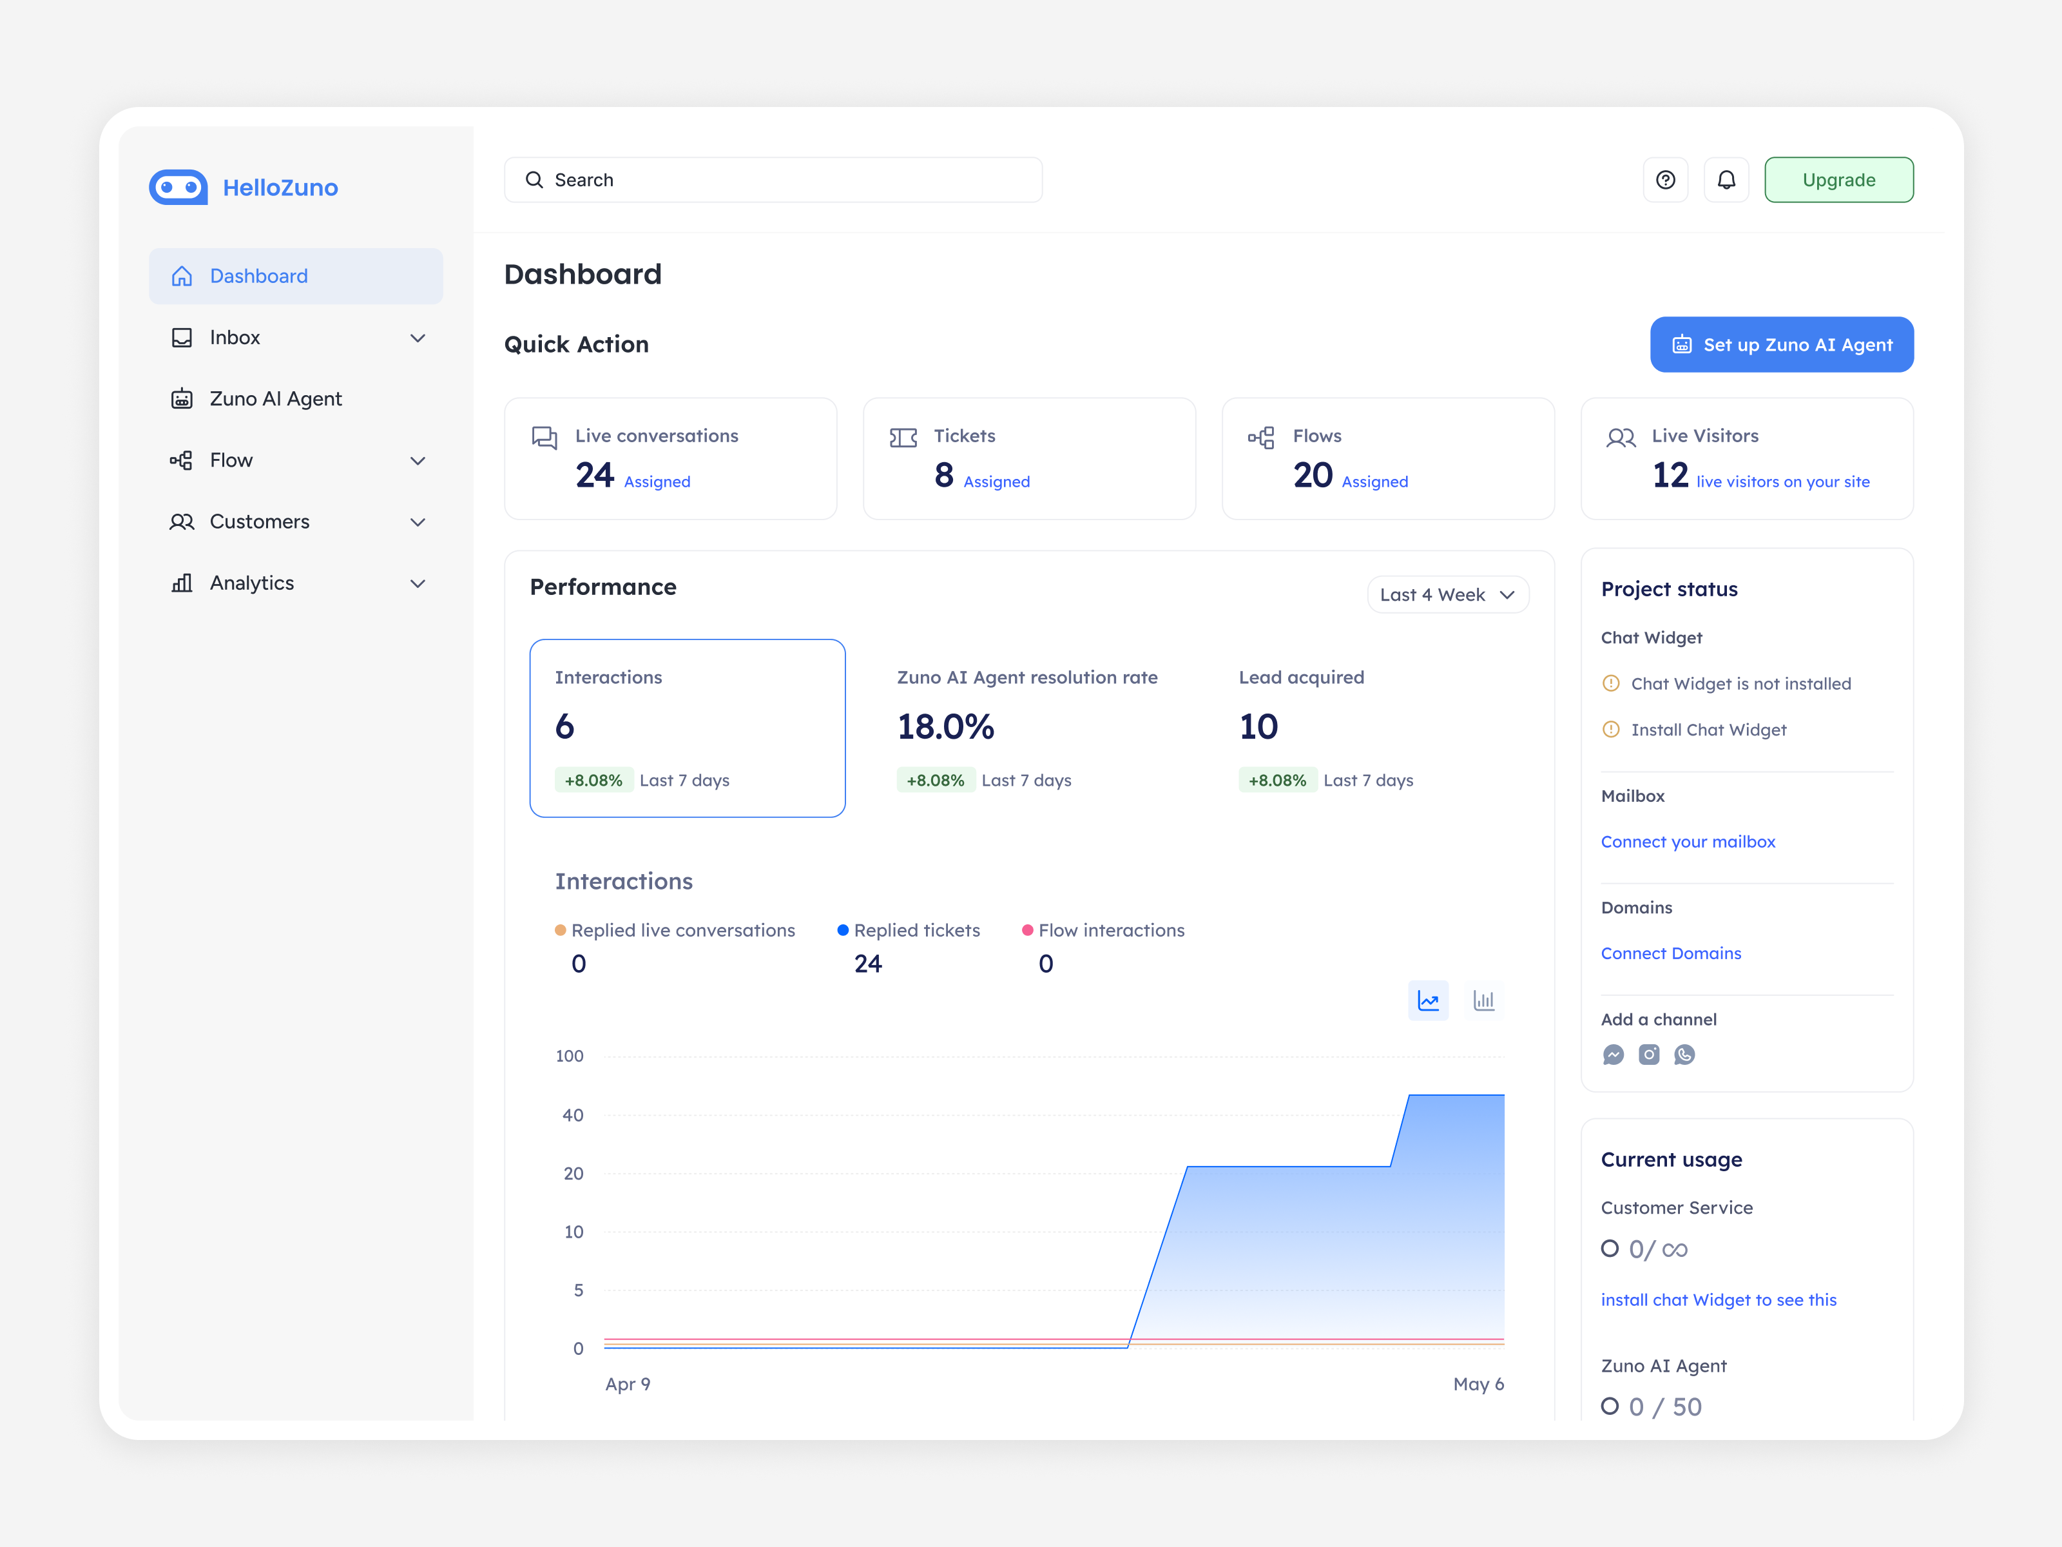Click the Dashboard home icon in sidebar
Viewport: 2062px width, 1547px height.
[182, 276]
